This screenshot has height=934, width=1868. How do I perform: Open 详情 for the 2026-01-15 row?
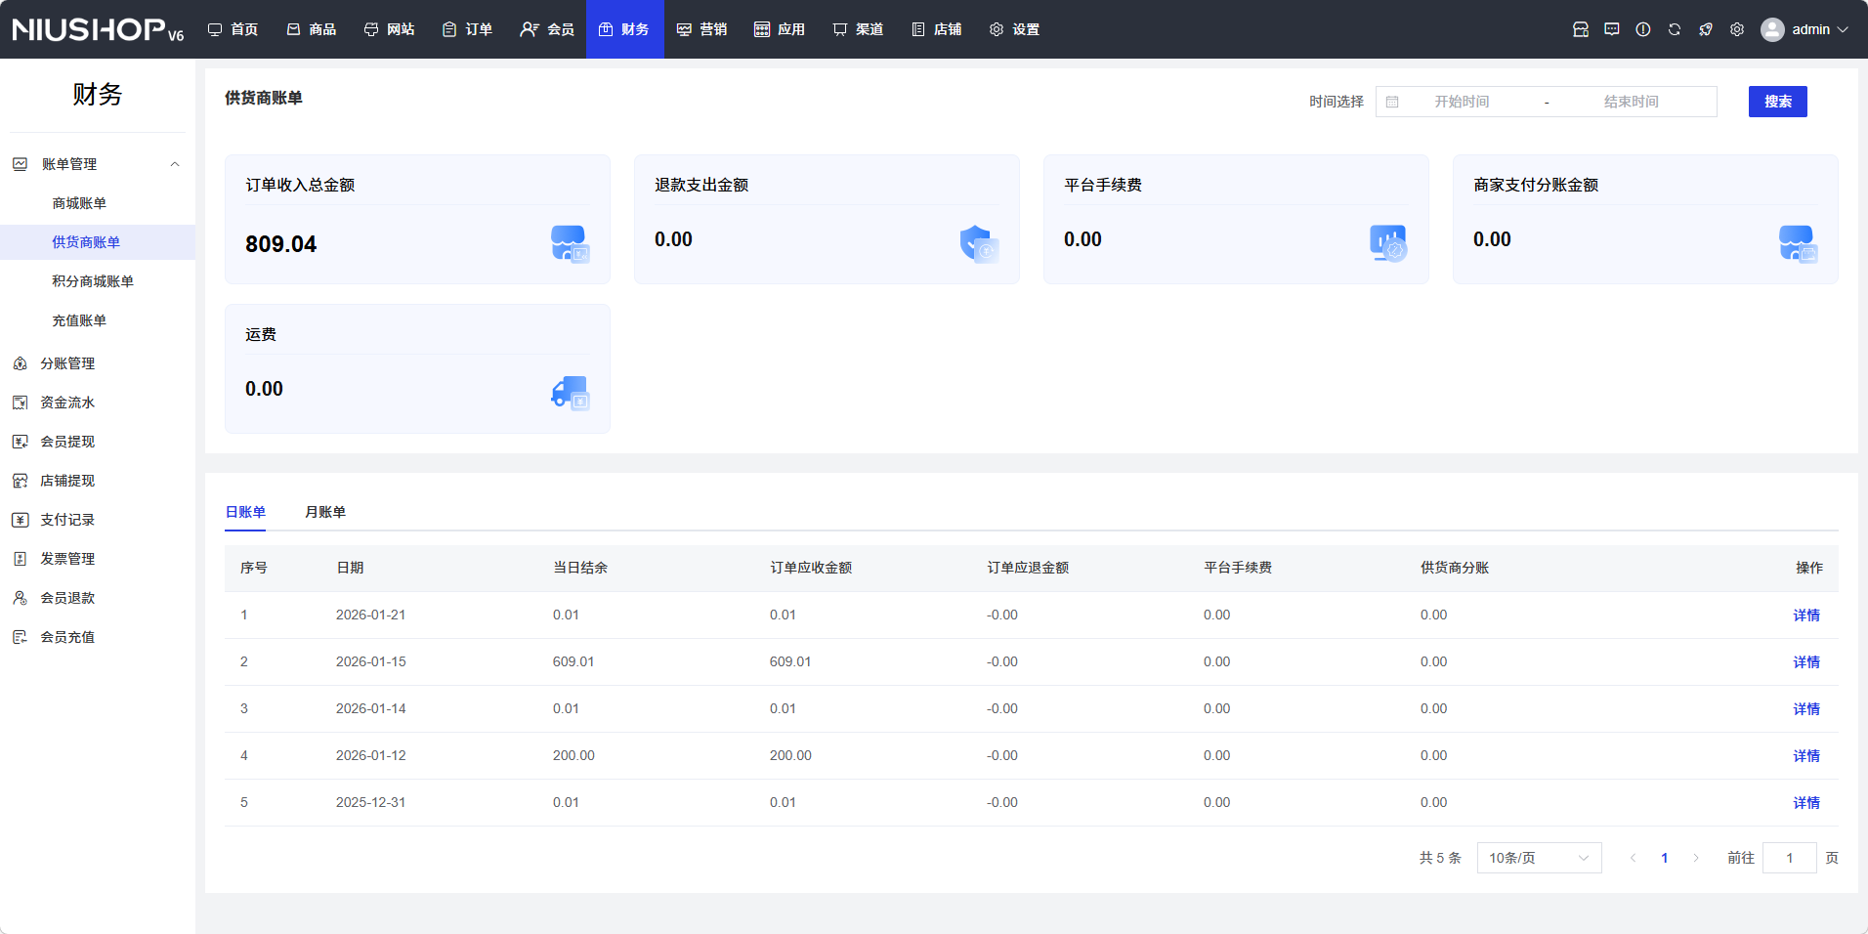(x=1806, y=662)
